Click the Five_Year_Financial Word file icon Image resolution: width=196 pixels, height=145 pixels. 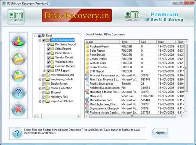click(x=87, y=80)
